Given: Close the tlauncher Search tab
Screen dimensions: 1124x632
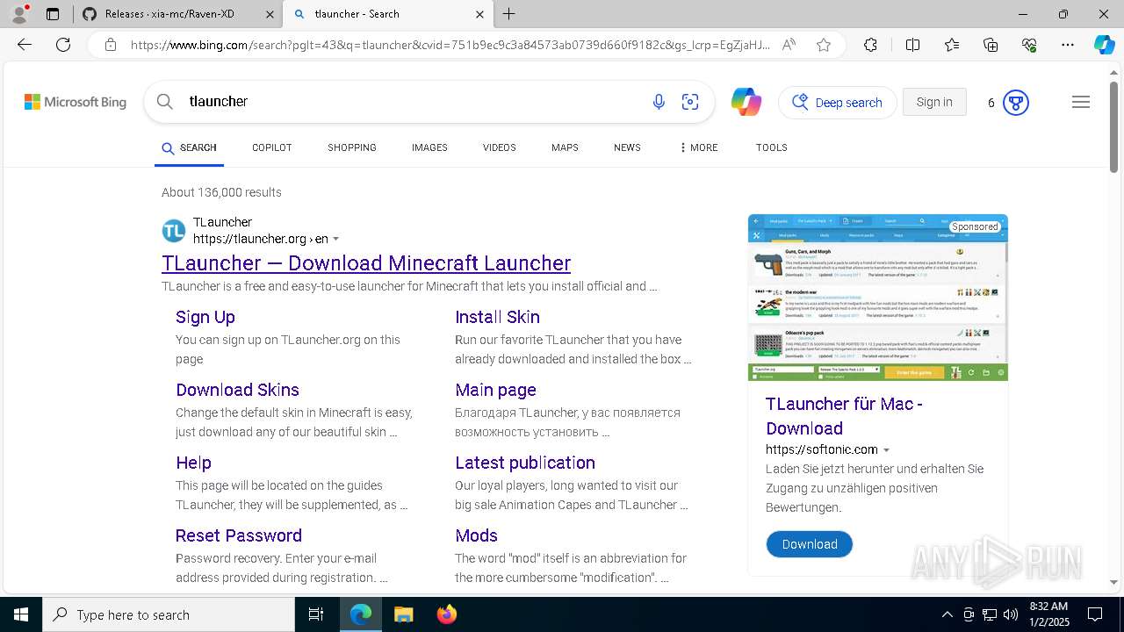Looking at the screenshot, I should [x=479, y=14].
